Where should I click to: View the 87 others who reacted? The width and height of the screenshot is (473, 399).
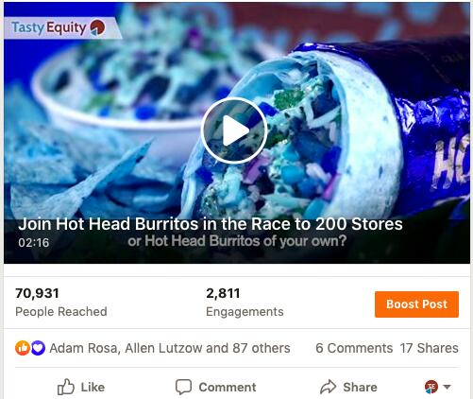pos(262,348)
